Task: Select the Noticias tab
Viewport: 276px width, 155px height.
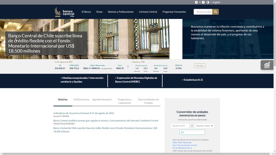Action: point(63,100)
